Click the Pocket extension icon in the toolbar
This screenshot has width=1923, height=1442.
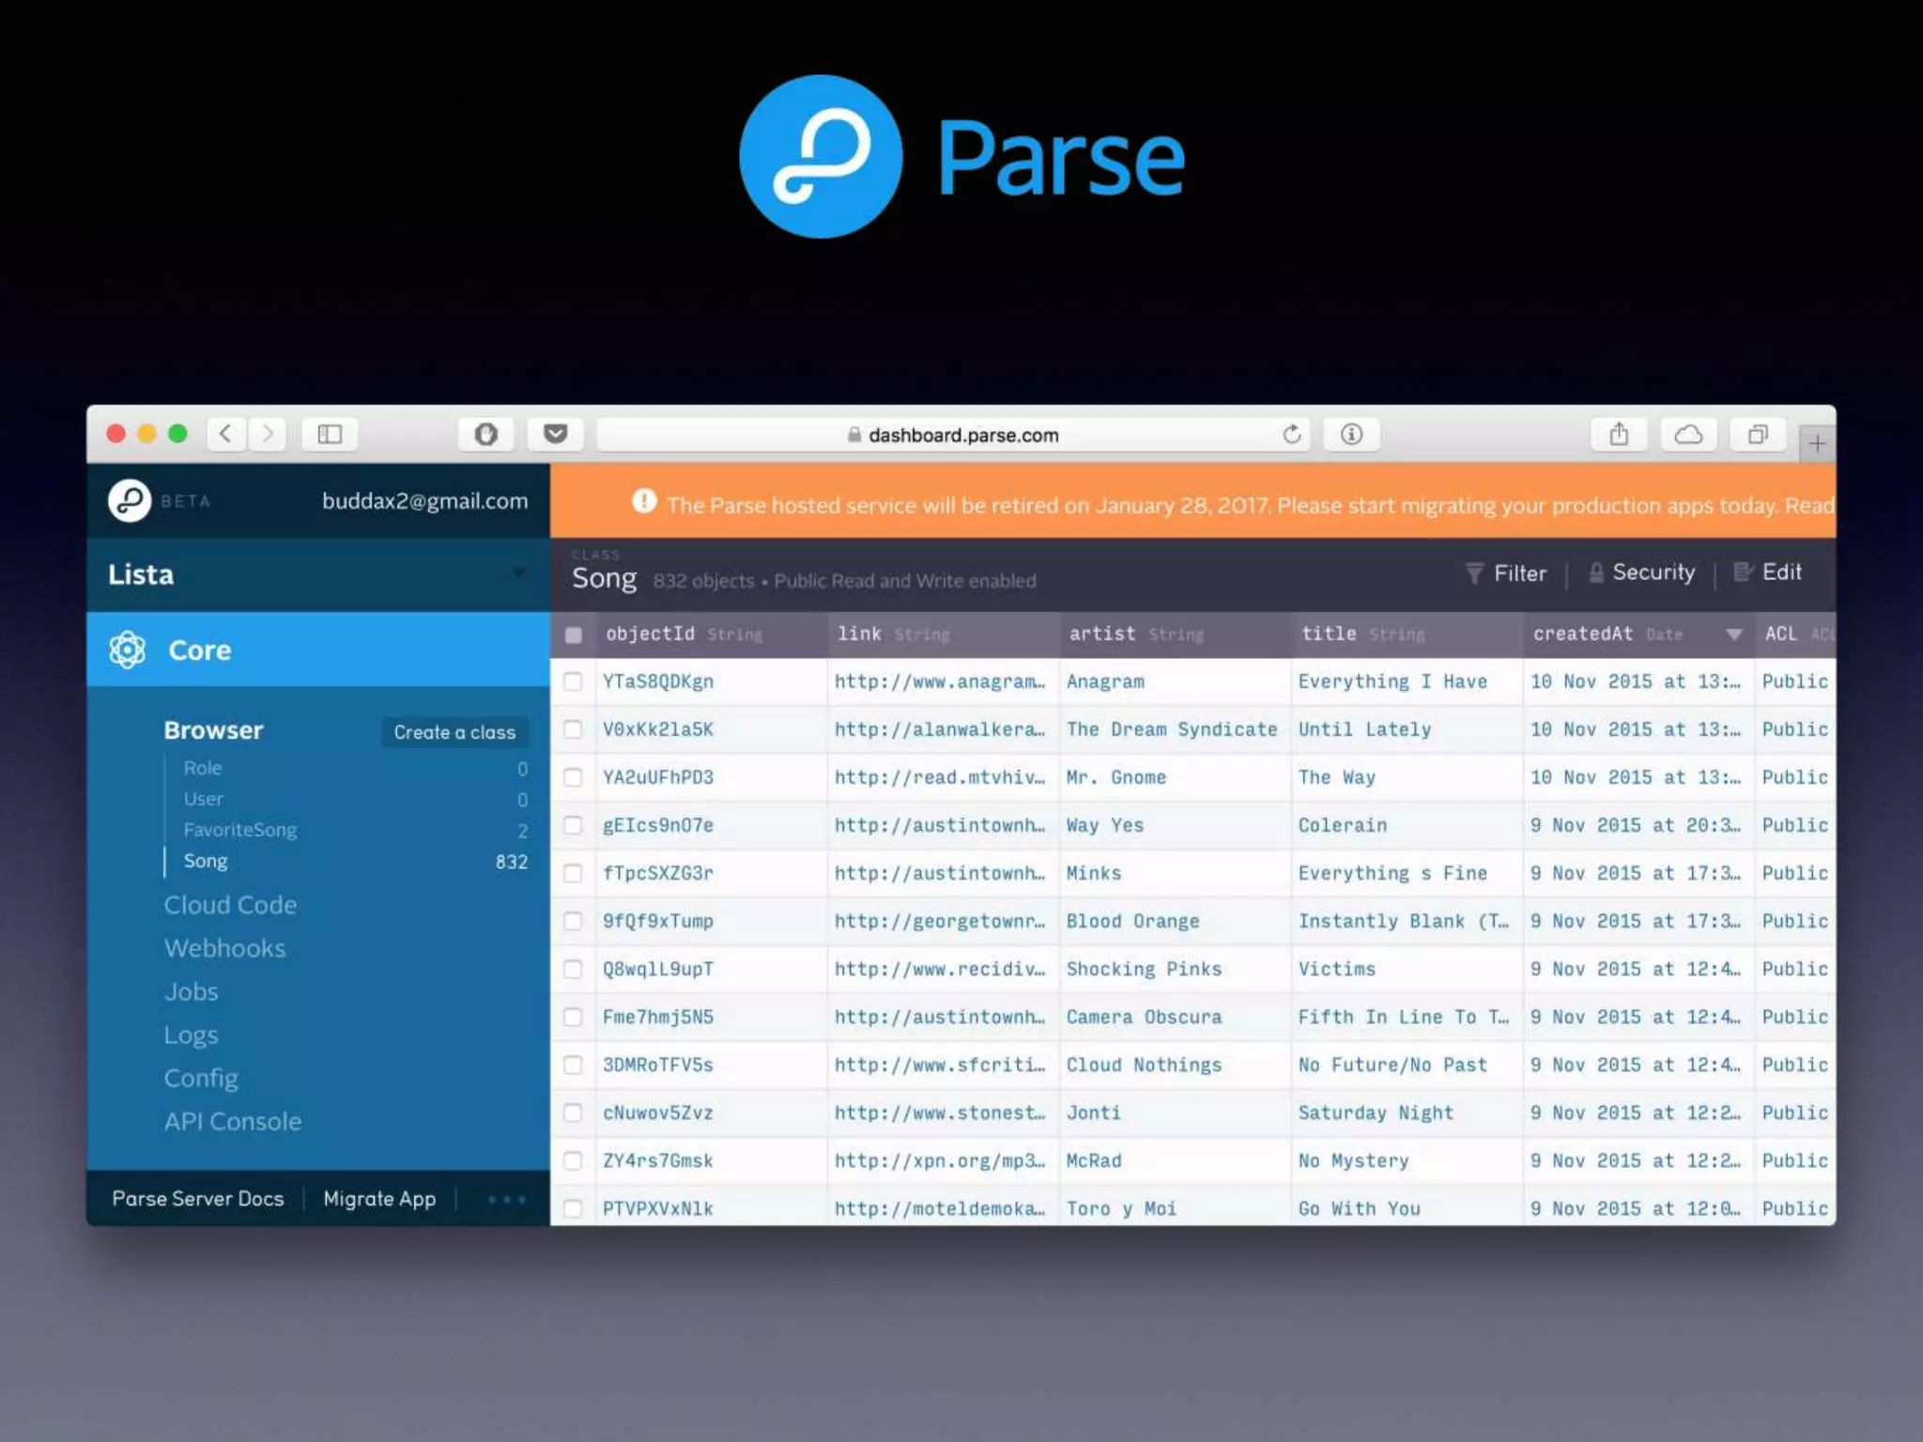556,435
